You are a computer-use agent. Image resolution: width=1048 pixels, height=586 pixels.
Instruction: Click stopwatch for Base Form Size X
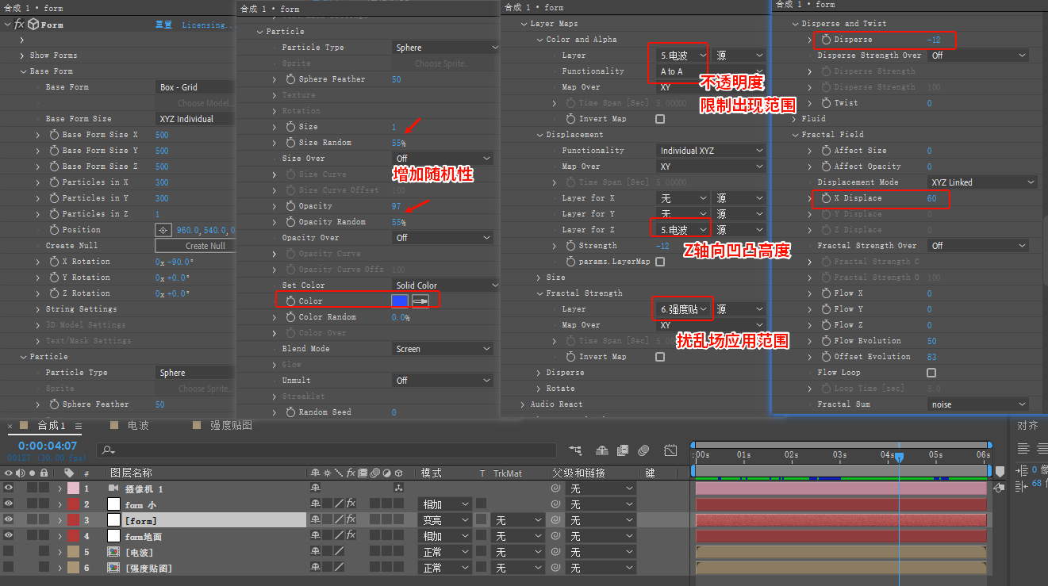click(x=54, y=135)
